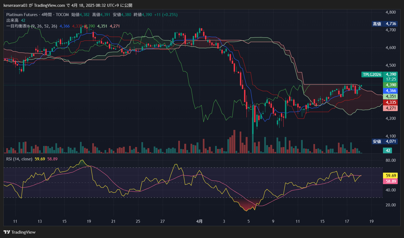Click the 17:25 countdown label on price scale
The height and width of the screenshot is (238, 404).
point(391,80)
